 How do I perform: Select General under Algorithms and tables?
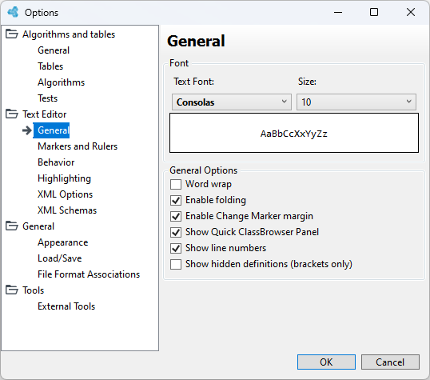click(x=54, y=50)
